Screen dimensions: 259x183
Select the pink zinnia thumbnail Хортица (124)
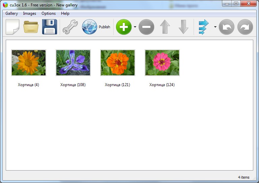coord(162,63)
